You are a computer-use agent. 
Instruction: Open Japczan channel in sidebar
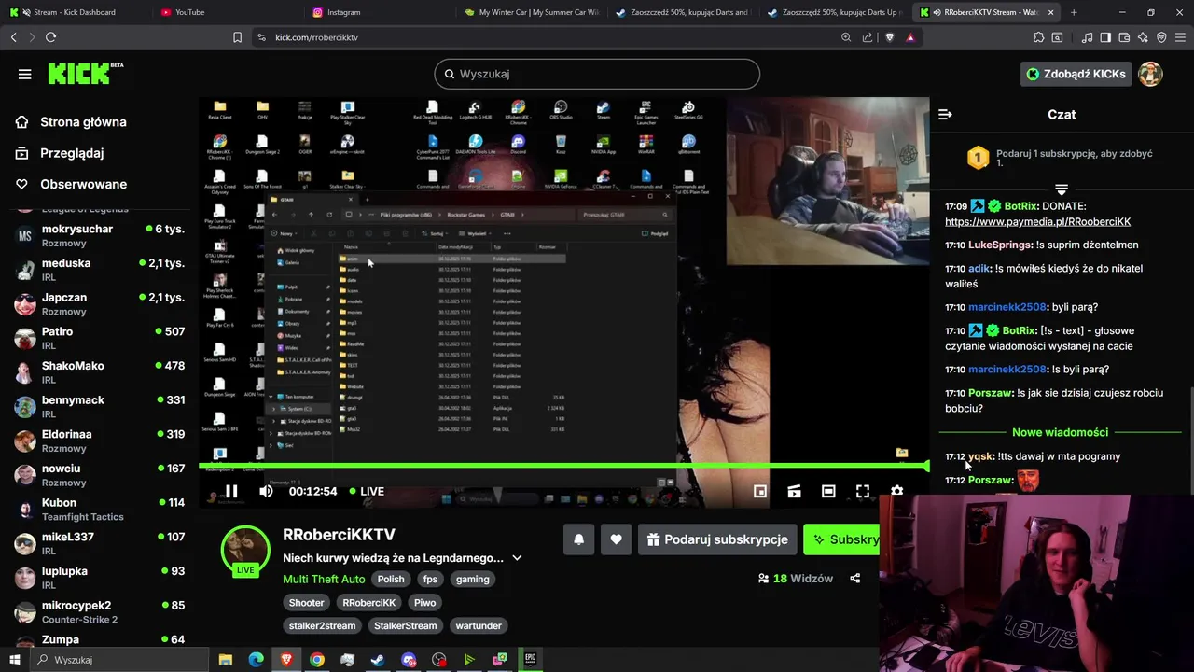pos(99,303)
